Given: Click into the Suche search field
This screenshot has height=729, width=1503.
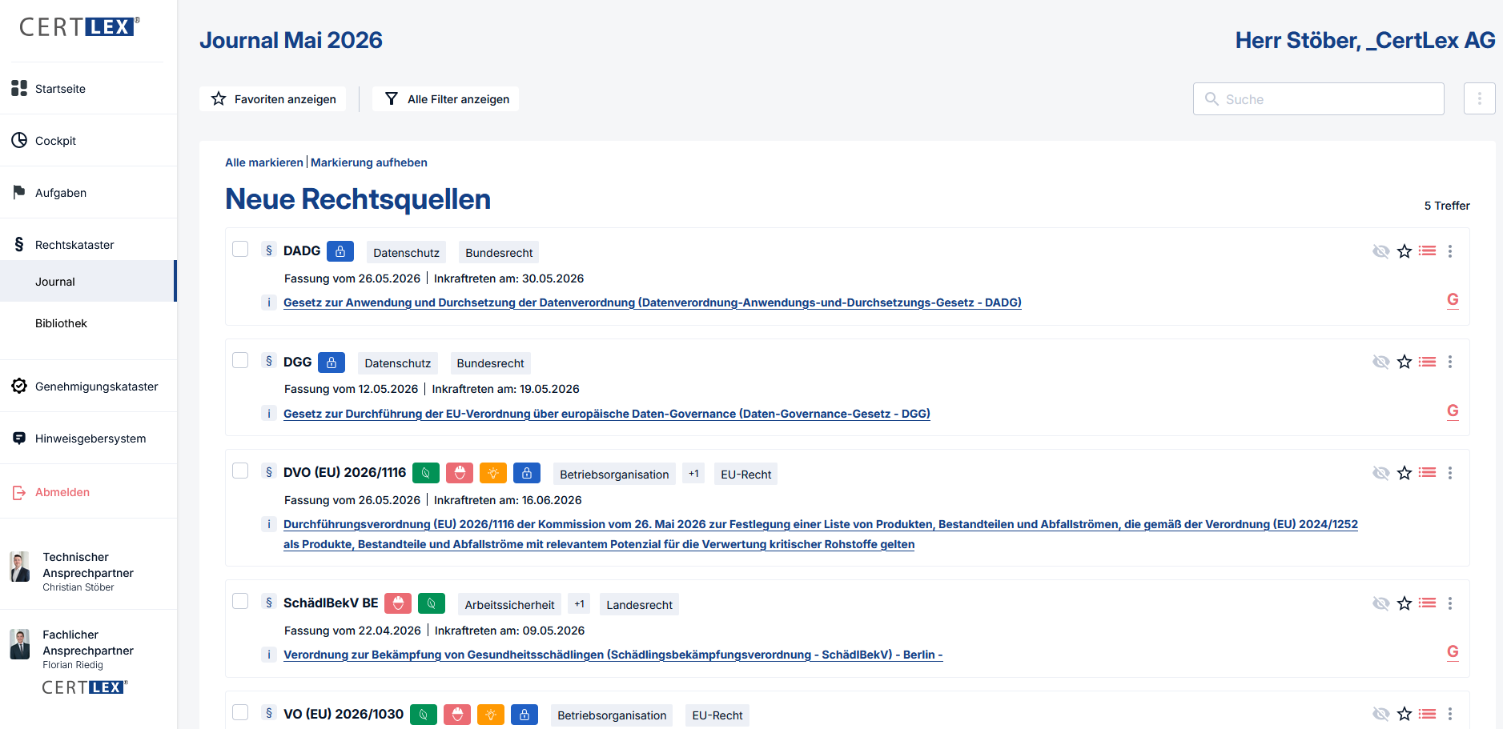Looking at the screenshot, I should 1318,99.
